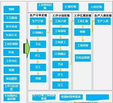Open the 工作中心 box
The height and width of the screenshot is (103, 113).
click(x=11, y=61)
